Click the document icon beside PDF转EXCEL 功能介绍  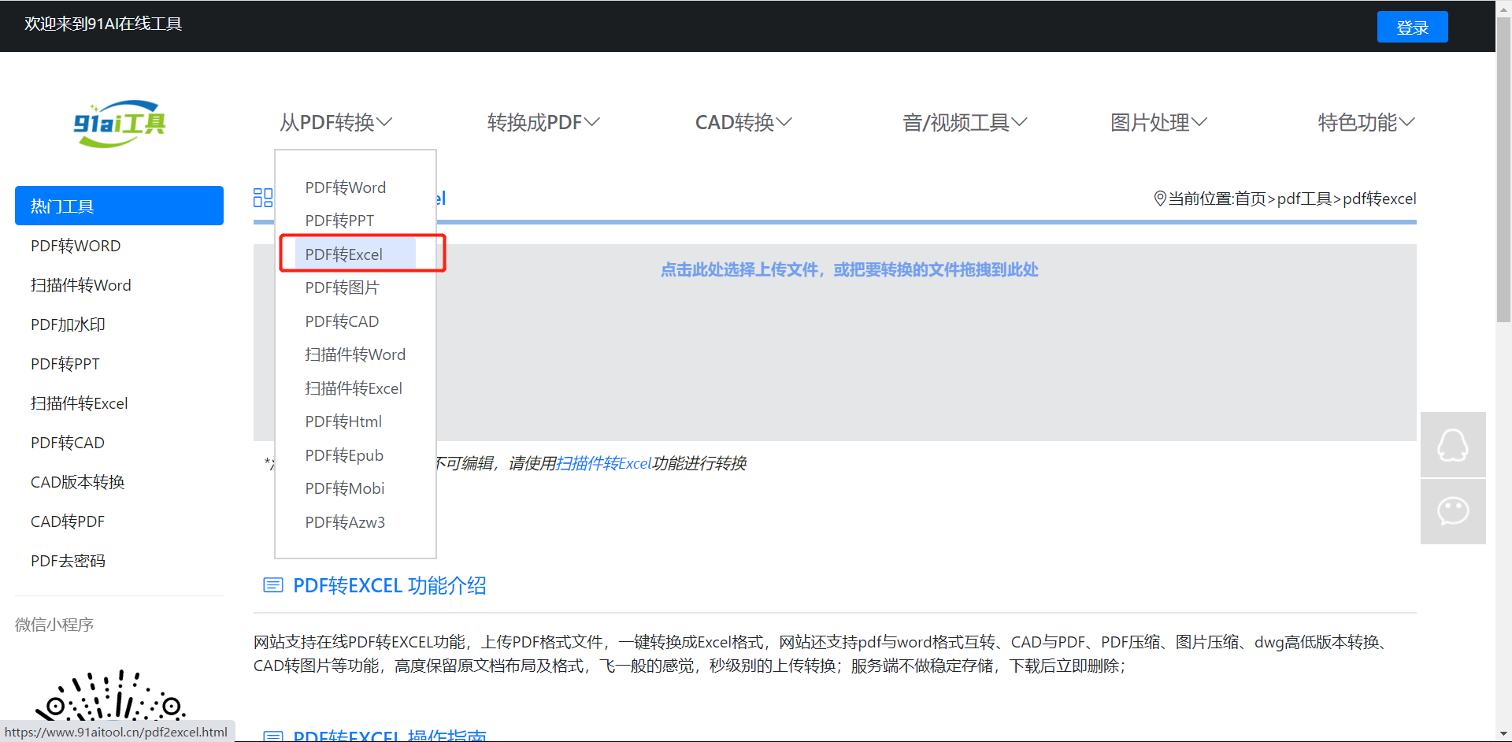tap(272, 585)
